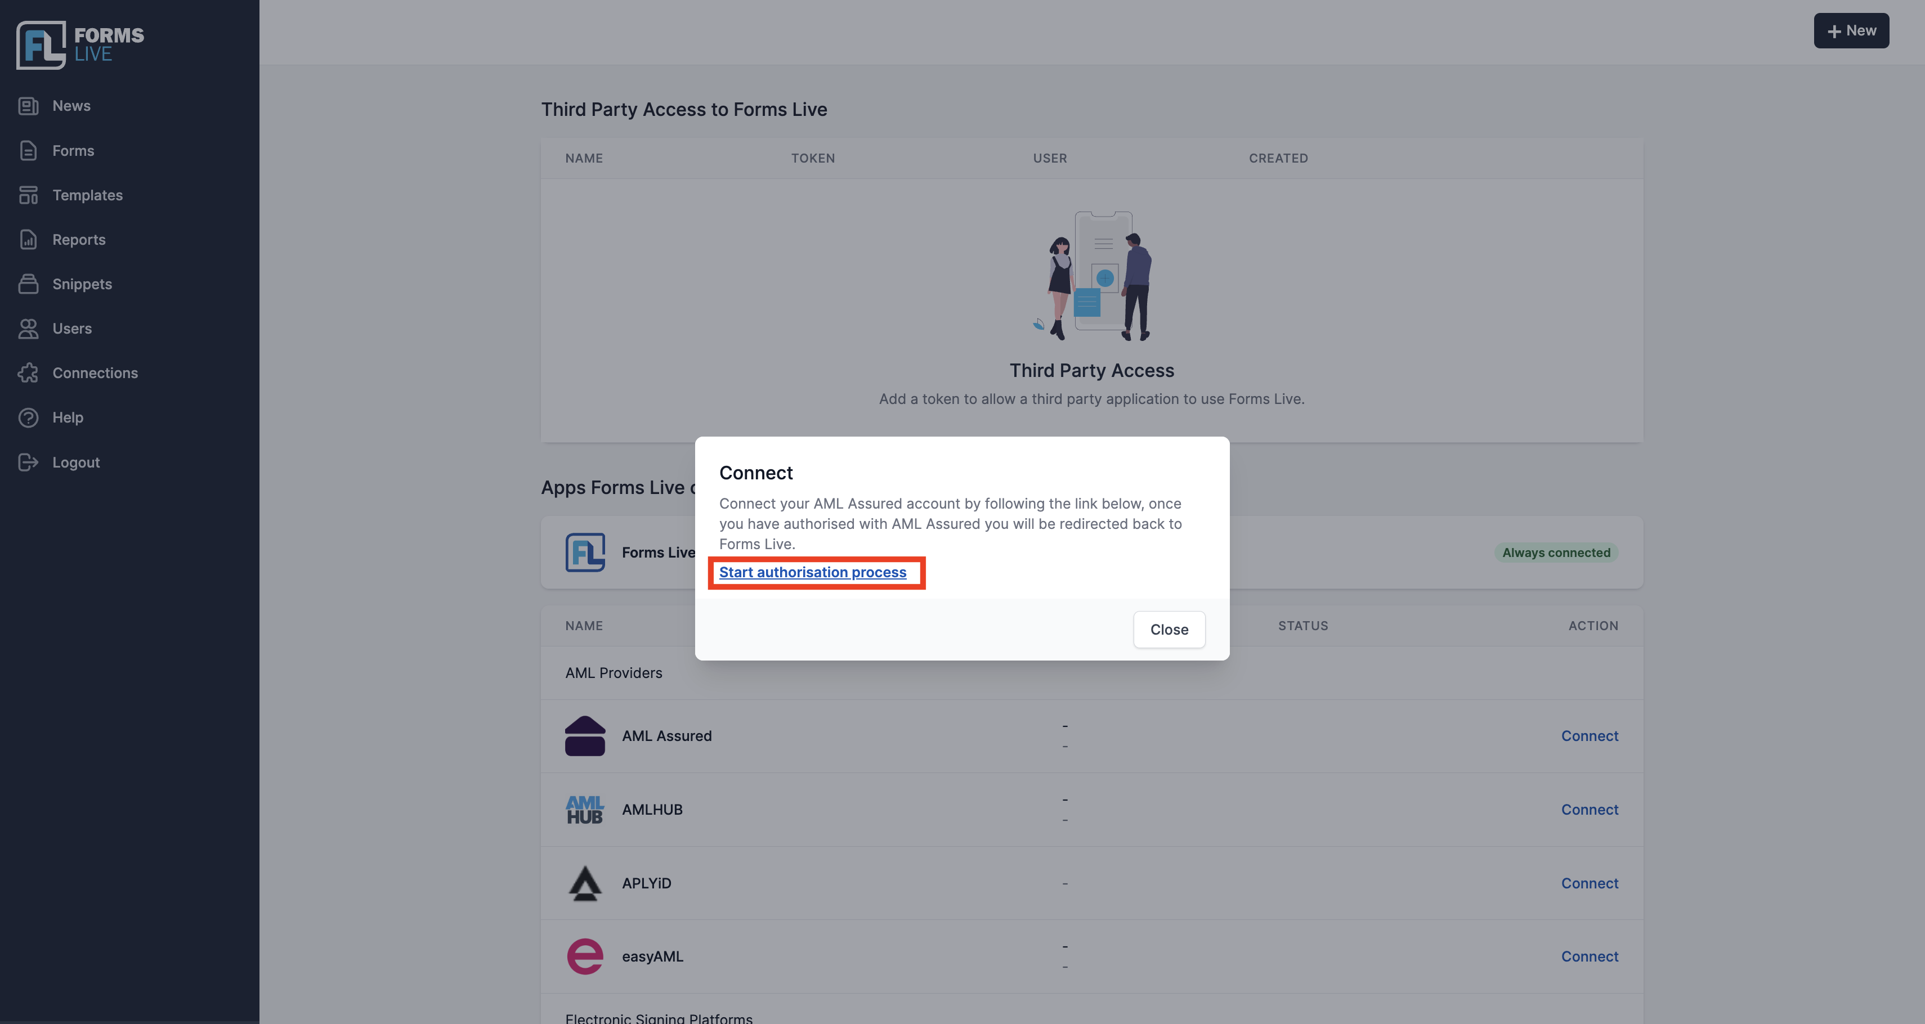The height and width of the screenshot is (1024, 1925).
Task: Start authorisation process link
Action: [812, 572]
